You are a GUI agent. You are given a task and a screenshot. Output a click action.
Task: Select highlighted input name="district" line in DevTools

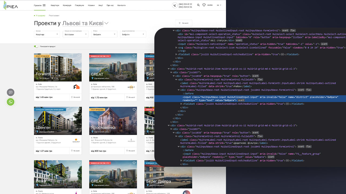(250, 99)
